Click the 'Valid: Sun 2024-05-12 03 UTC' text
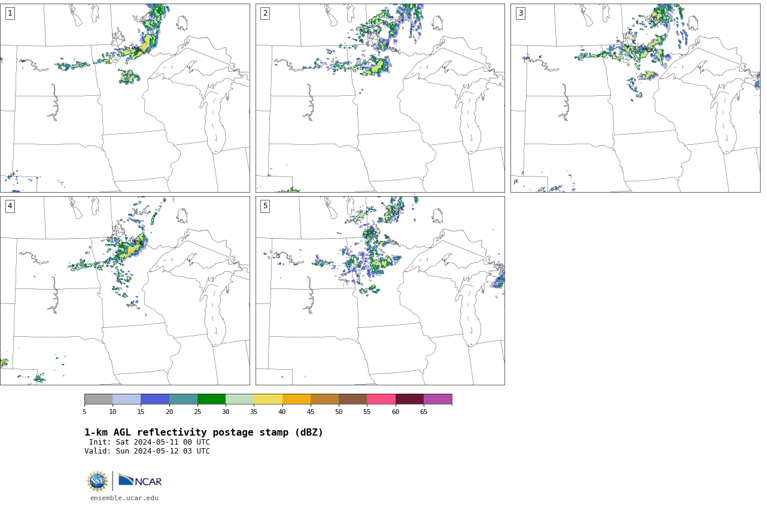 pos(147,451)
